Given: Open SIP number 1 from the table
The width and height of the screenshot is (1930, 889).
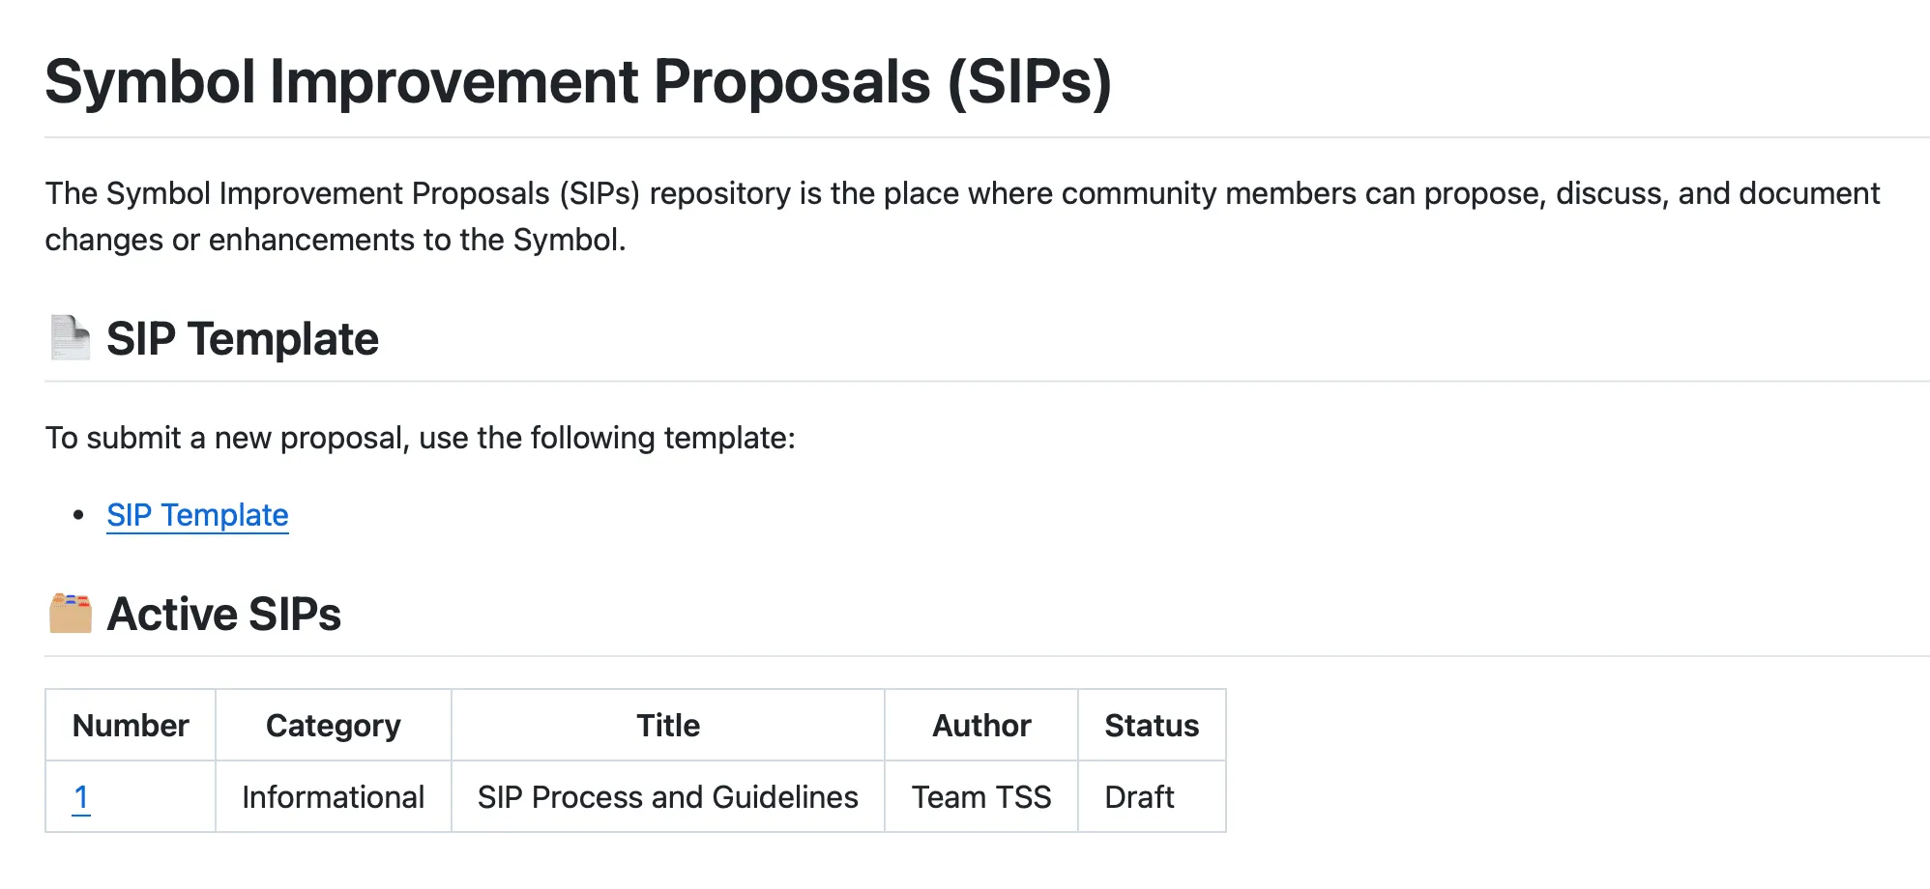Looking at the screenshot, I should [x=83, y=797].
